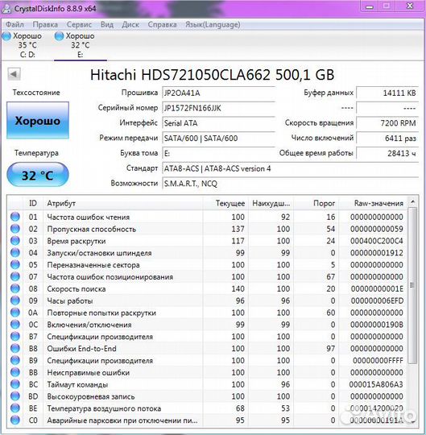Screen dimensions: 426x435
Task: Click the previous disk arrow button
Action: [x=14, y=74]
